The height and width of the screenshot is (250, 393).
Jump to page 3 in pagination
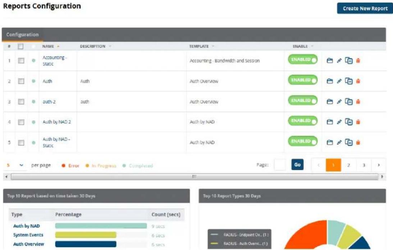click(x=364, y=165)
